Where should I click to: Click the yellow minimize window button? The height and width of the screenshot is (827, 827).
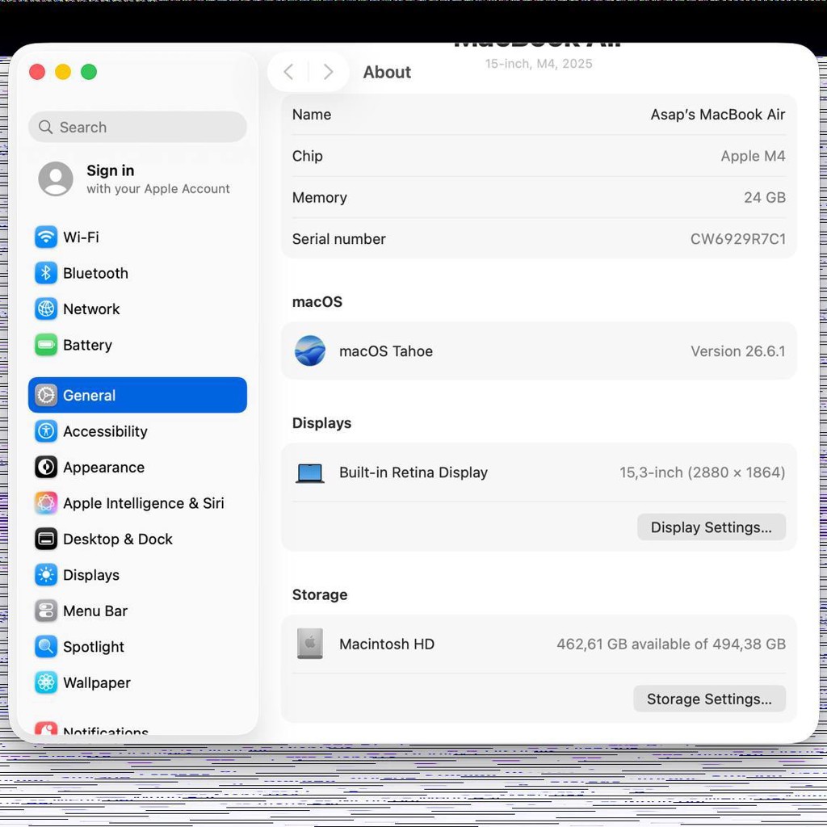pyautogui.click(x=63, y=72)
